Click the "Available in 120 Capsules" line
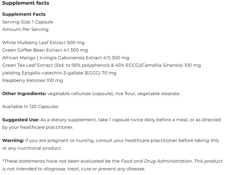The height and width of the screenshot is (175, 226). (x=30, y=107)
